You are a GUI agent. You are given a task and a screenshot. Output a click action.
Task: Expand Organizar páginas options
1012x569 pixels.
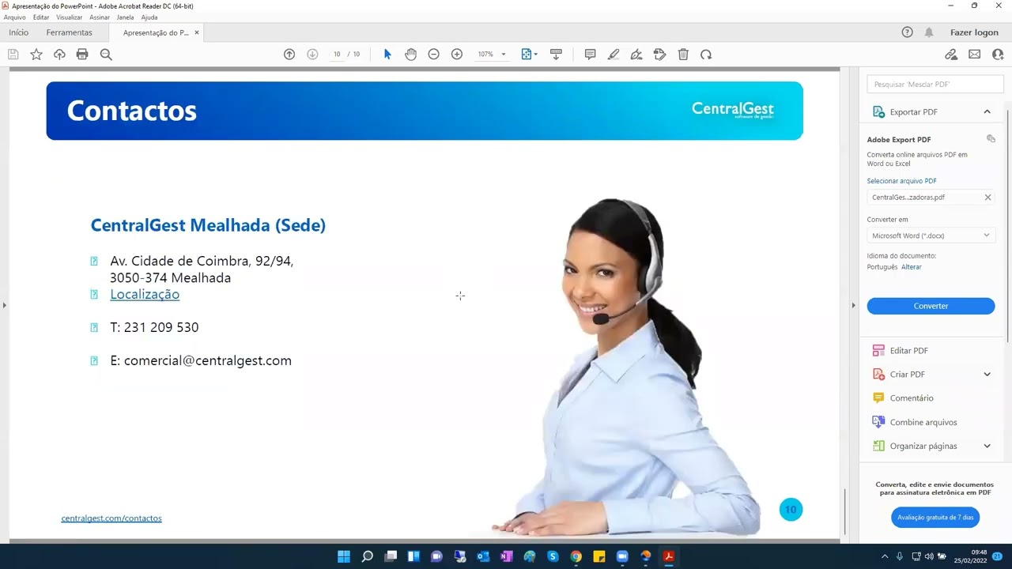pos(987,447)
